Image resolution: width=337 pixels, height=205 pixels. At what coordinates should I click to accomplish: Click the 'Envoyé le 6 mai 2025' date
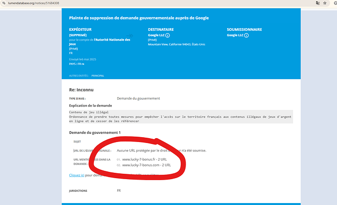83,60
